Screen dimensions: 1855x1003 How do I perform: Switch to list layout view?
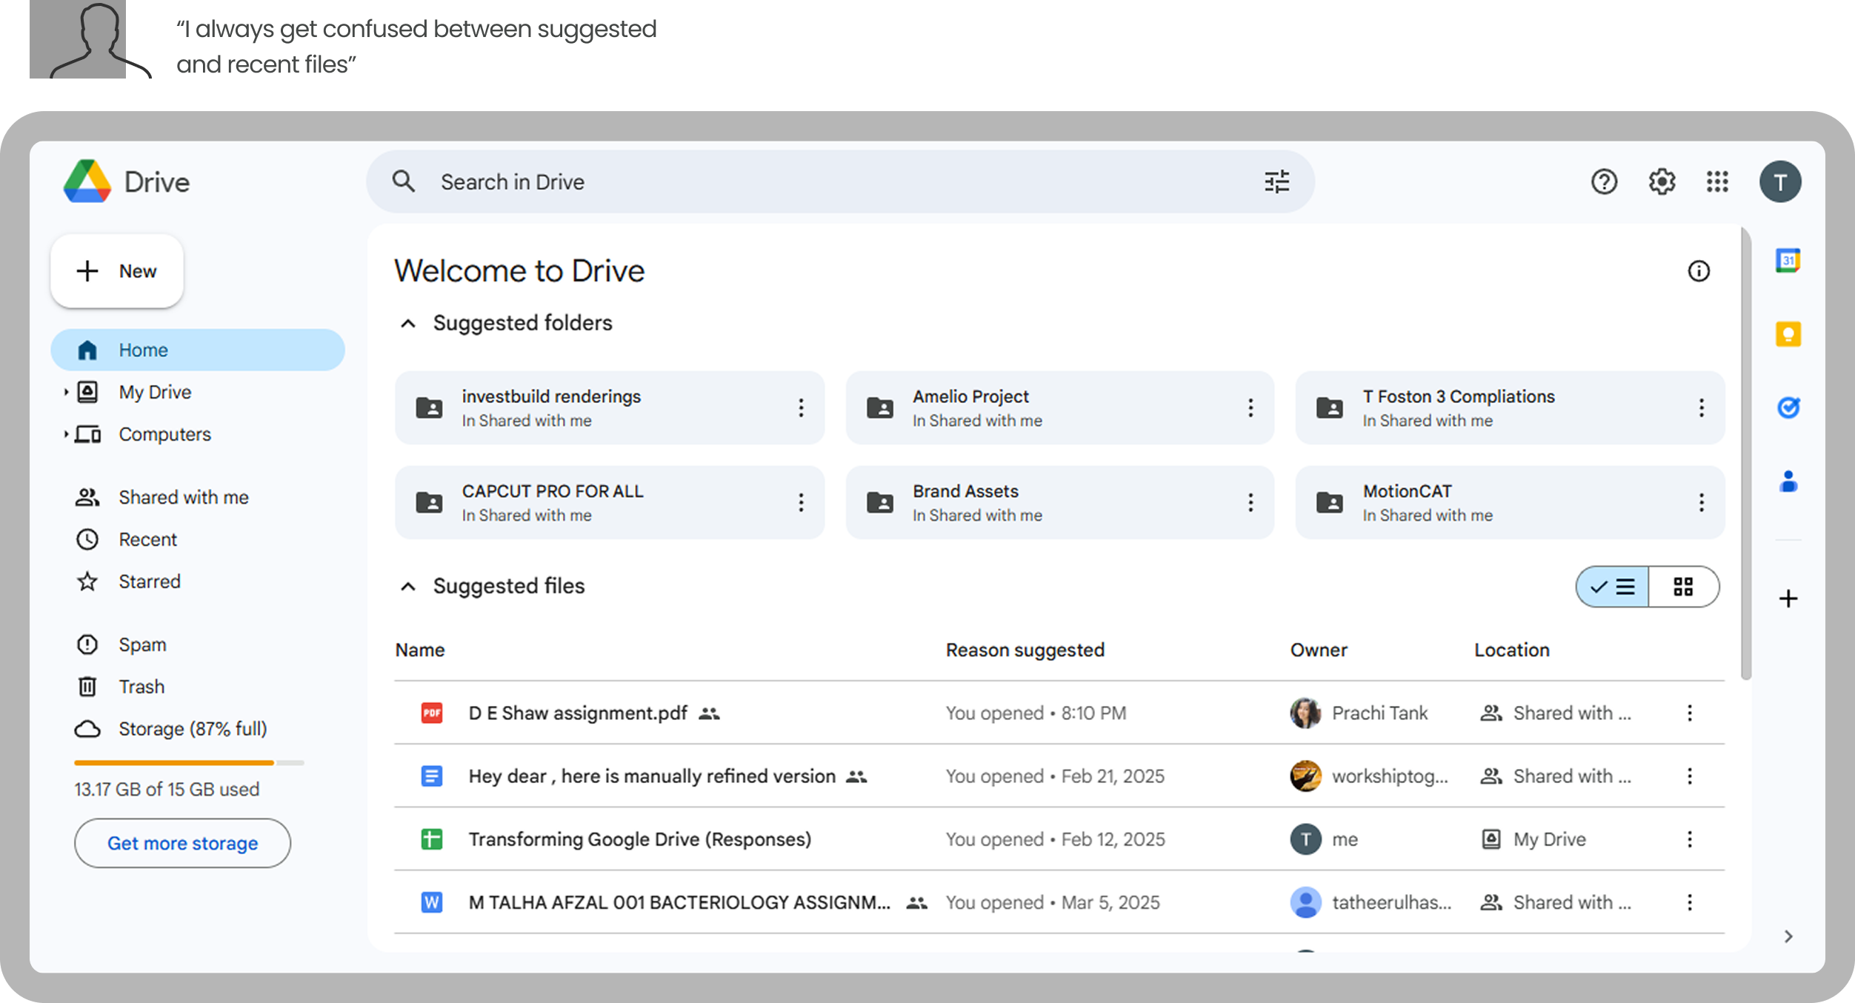tap(1613, 587)
